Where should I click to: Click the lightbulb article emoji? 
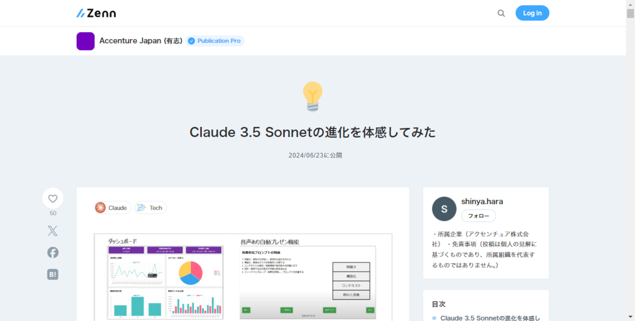313,96
